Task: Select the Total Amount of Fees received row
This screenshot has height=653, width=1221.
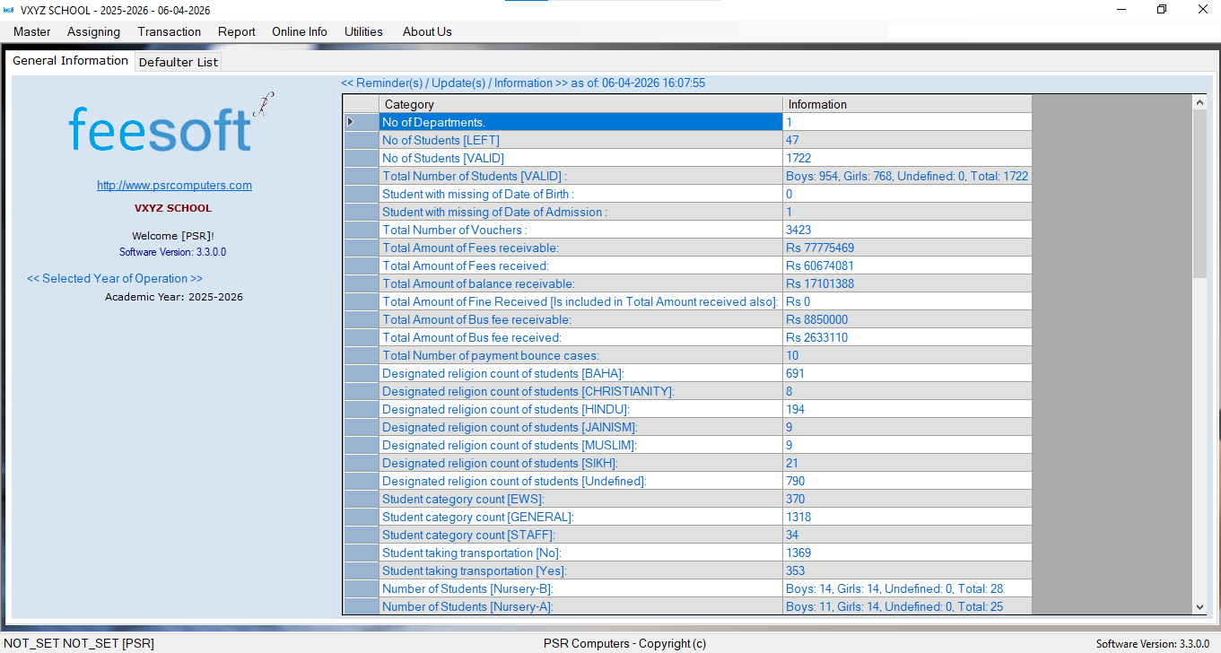Action: pos(580,266)
